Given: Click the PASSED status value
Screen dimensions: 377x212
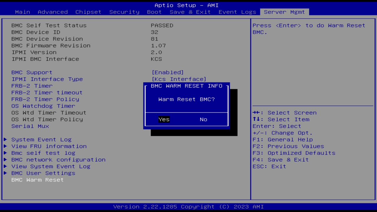Looking at the screenshot, I should tap(162, 25).
